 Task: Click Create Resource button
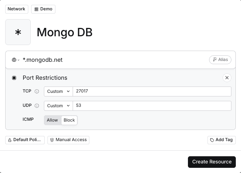212,162
